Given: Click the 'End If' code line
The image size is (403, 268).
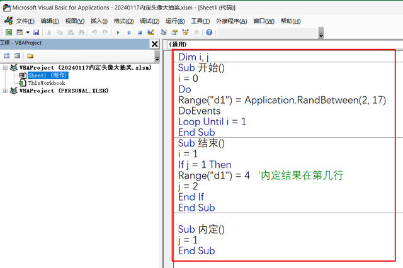Looking at the screenshot, I should pyautogui.click(x=191, y=197).
